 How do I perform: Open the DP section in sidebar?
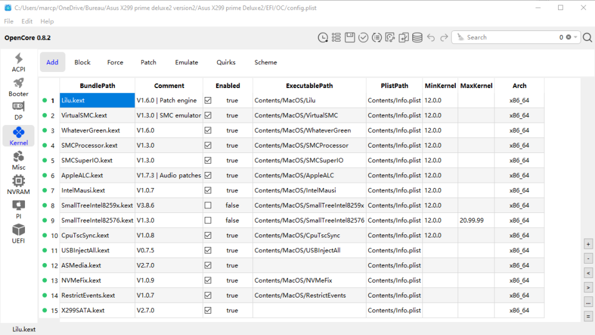(x=18, y=111)
